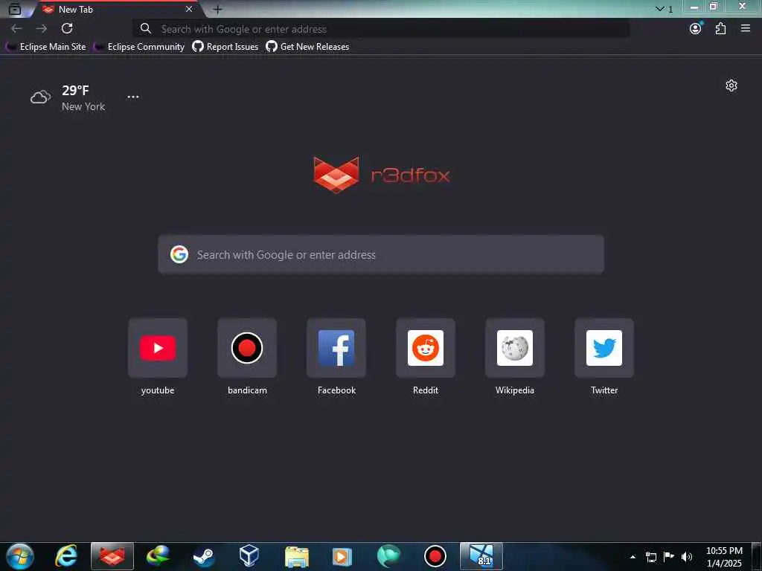762x571 pixels.
Task: Open the 29°F weather forecast
Action: pyautogui.click(x=75, y=90)
